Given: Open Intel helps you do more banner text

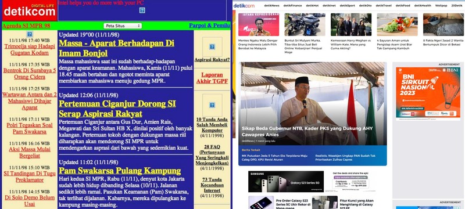Looking at the screenshot, I should coord(101,3).
